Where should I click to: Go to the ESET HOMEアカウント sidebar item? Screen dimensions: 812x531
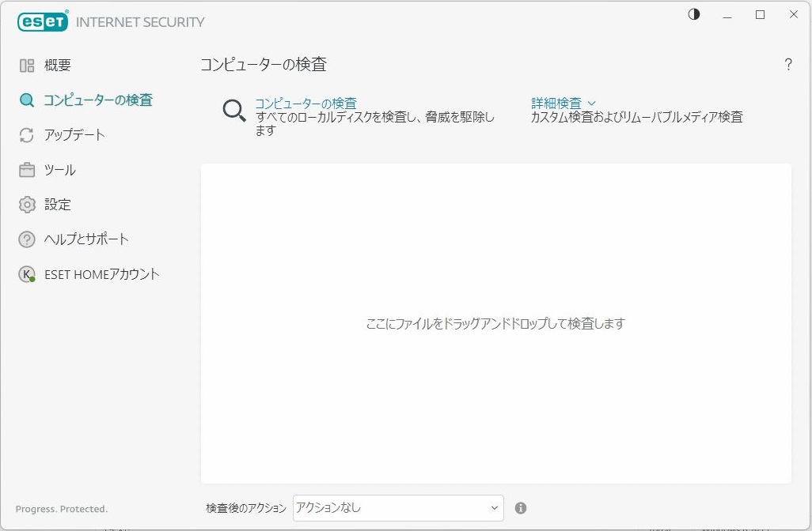tap(101, 274)
